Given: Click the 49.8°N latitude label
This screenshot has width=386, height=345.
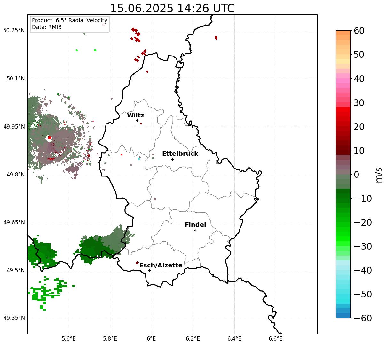Looking at the screenshot, I should click(x=15, y=175).
